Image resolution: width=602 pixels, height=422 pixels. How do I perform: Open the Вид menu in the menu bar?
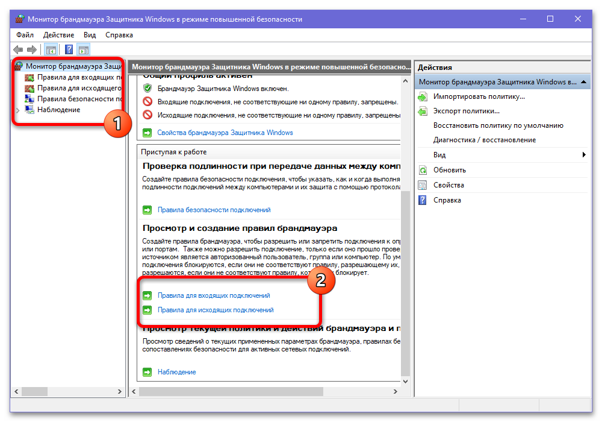point(90,35)
